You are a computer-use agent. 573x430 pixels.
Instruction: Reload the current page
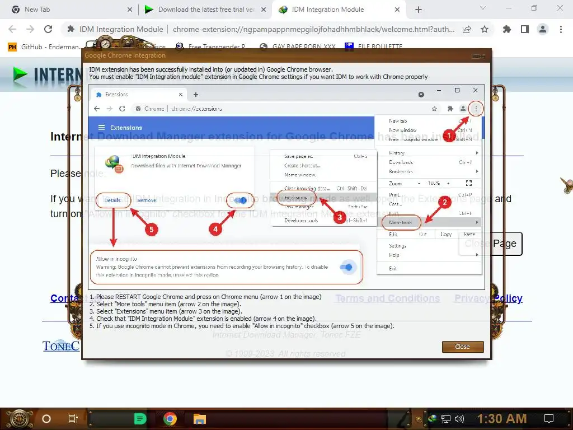click(48, 29)
